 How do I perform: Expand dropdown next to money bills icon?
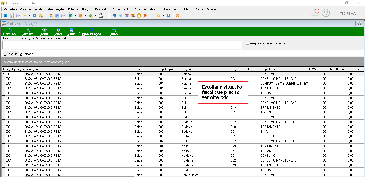pos(96,15)
